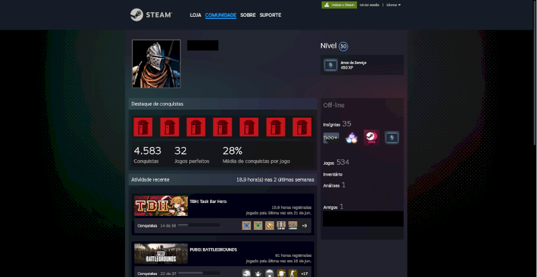Click the PUBG achievements progress bar
This screenshot has height=277, width=537.
[199, 273]
